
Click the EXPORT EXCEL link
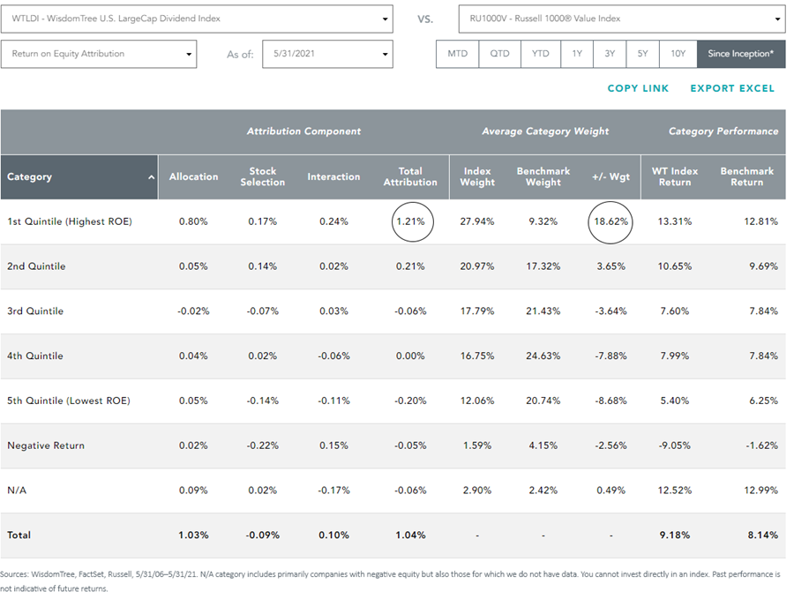(x=732, y=88)
